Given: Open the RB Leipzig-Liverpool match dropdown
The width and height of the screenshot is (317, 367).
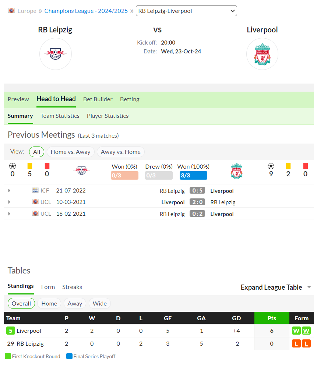Looking at the screenshot, I should [186, 11].
